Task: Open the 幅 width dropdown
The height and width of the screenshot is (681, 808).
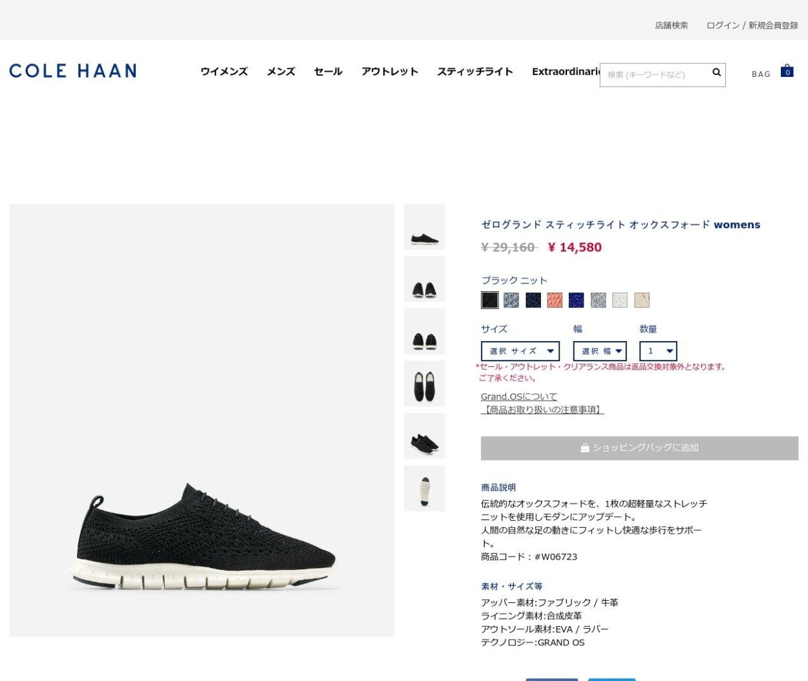Action: click(600, 351)
